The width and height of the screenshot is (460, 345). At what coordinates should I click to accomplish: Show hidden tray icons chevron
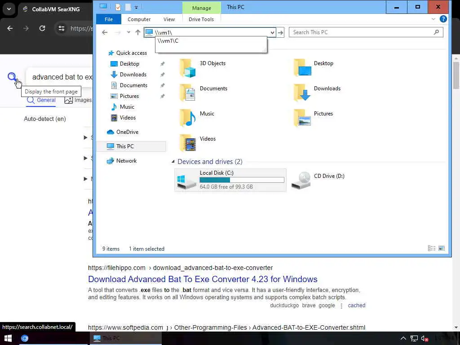coord(403,339)
